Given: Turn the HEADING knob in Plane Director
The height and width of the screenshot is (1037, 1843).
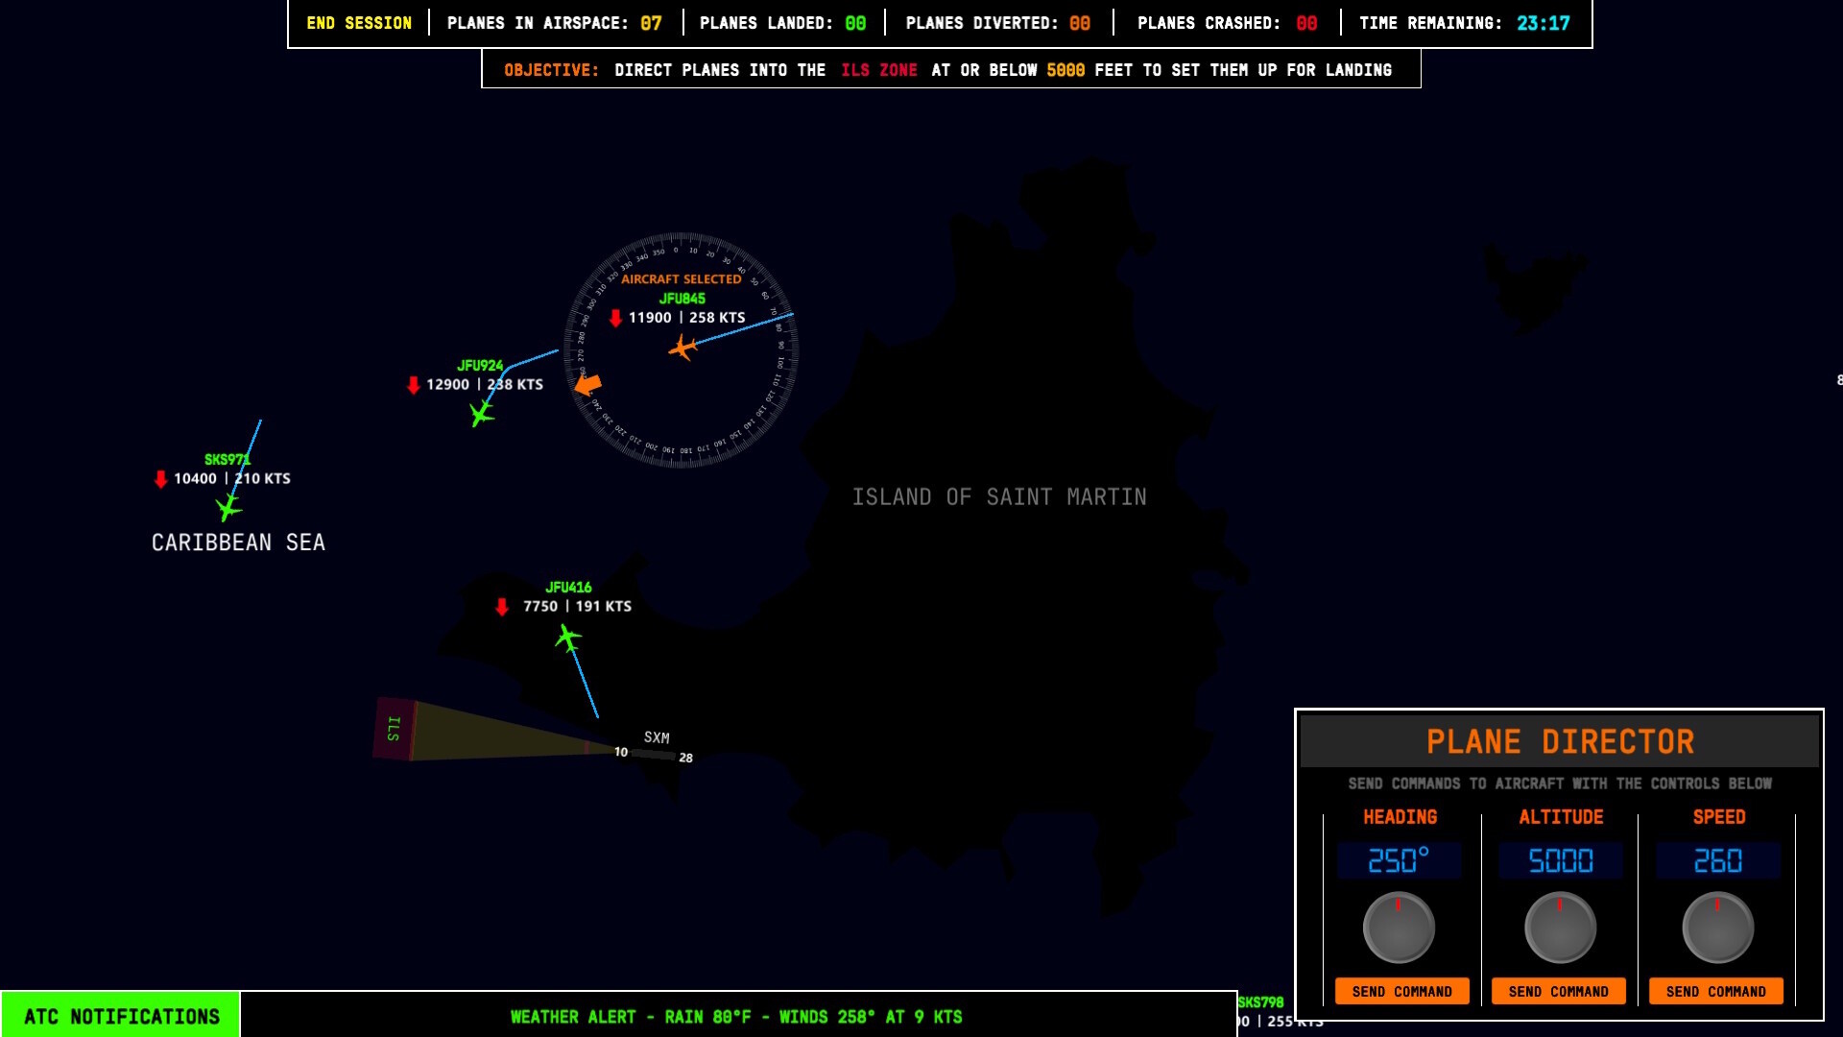Looking at the screenshot, I should pos(1400,927).
